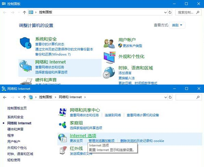Image resolution: width=204 pixels, height=167 pixels.
Task: Open 时钟、语言和区域 heading link
Action: pyautogui.click(x=136, y=68)
